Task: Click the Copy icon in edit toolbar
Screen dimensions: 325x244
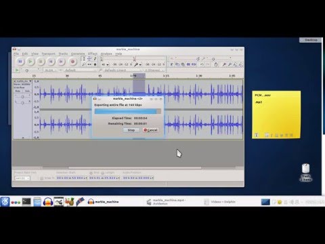Action: coord(177,64)
